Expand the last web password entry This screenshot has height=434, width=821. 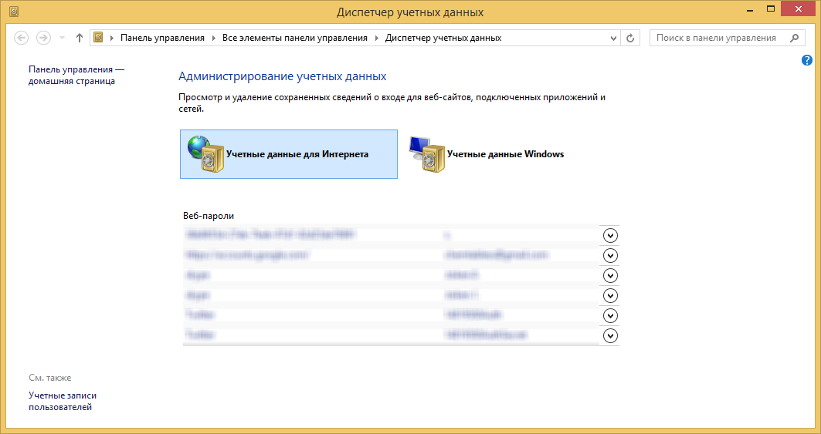[610, 335]
